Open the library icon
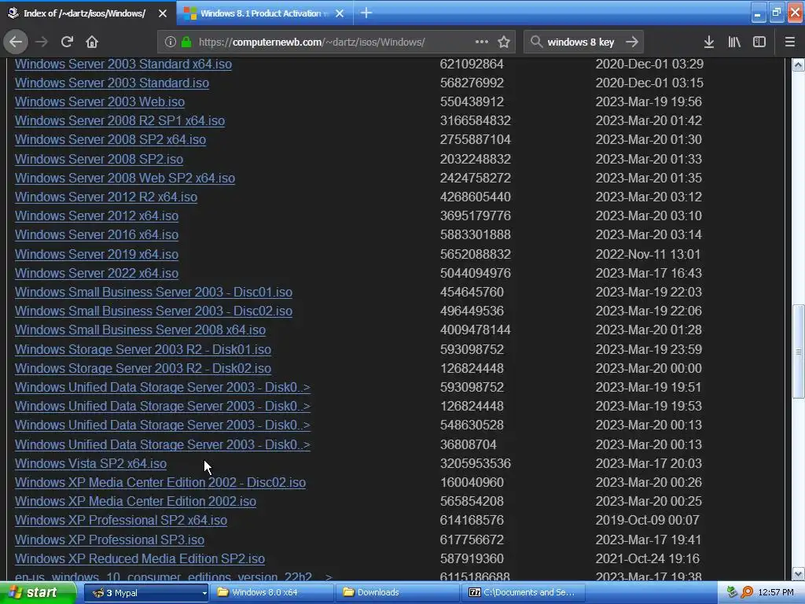Viewport: 805px width, 604px height. (734, 42)
